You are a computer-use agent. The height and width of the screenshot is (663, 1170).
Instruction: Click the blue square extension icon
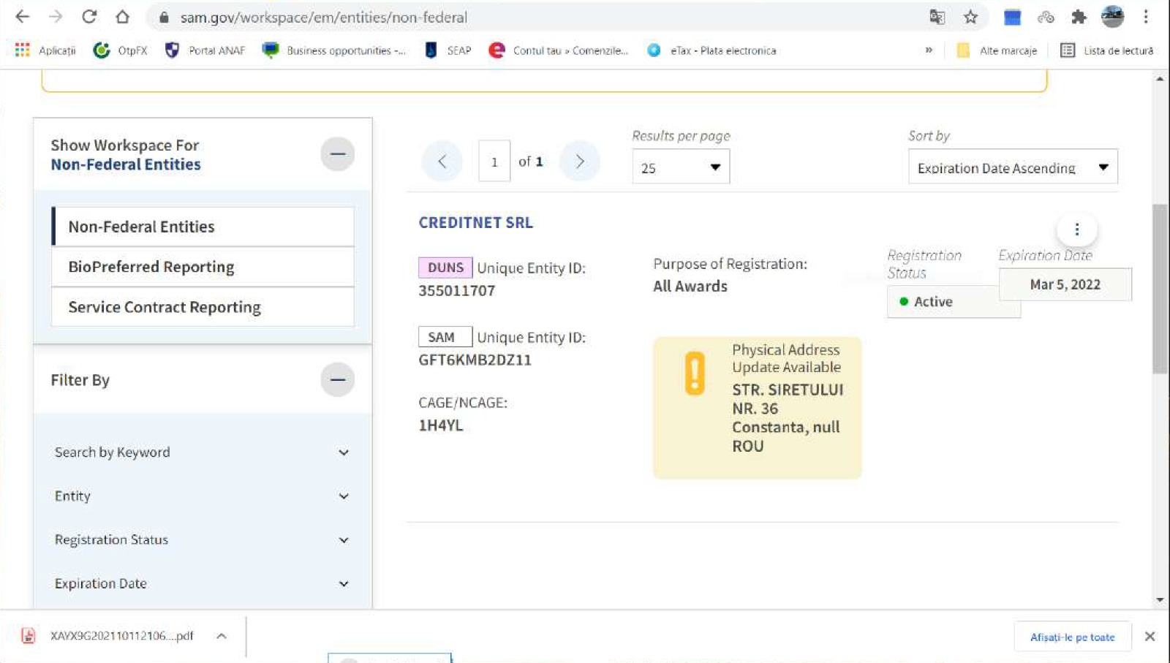[1012, 17]
